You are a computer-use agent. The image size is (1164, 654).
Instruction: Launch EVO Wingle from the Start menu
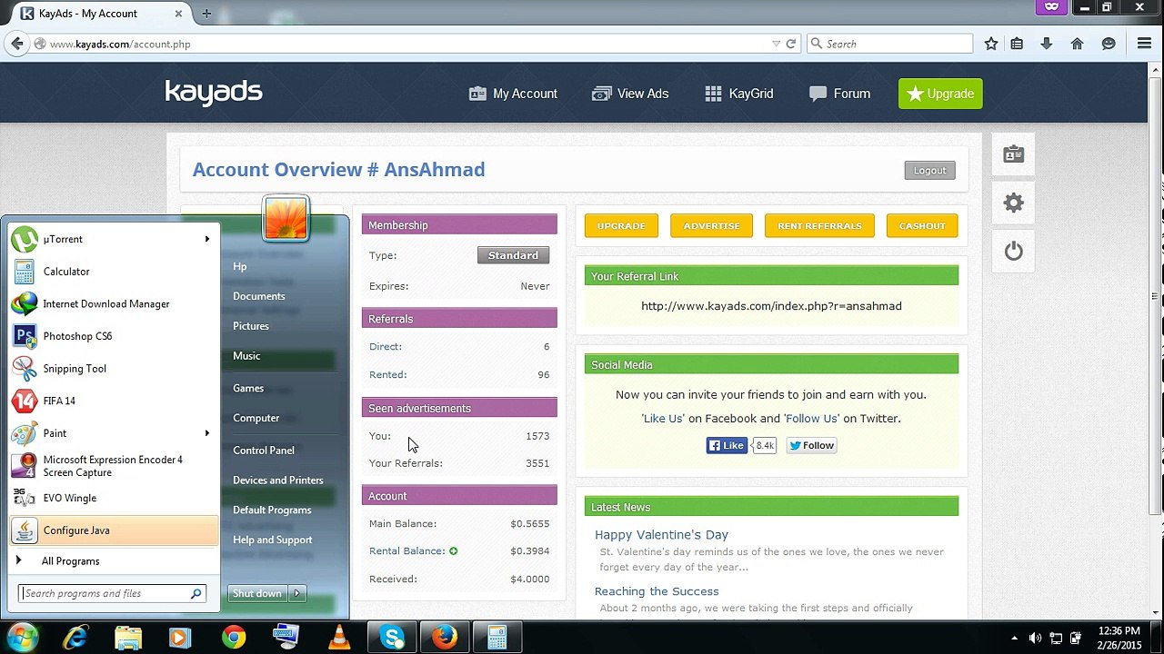(114, 498)
